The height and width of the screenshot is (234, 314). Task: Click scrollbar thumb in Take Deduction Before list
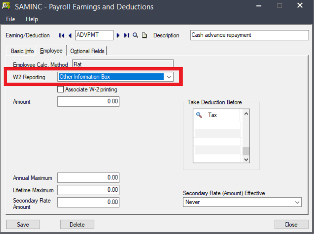tap(246, 151)
